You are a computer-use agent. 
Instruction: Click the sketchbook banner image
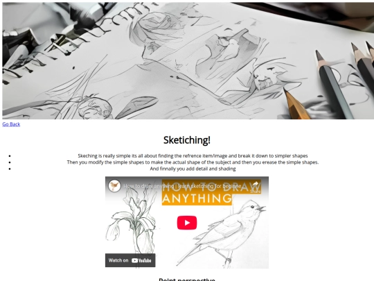click(188, 60)
